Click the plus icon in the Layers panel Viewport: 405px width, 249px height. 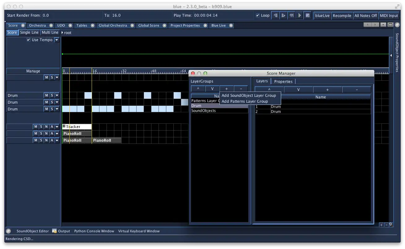(327, 90)
